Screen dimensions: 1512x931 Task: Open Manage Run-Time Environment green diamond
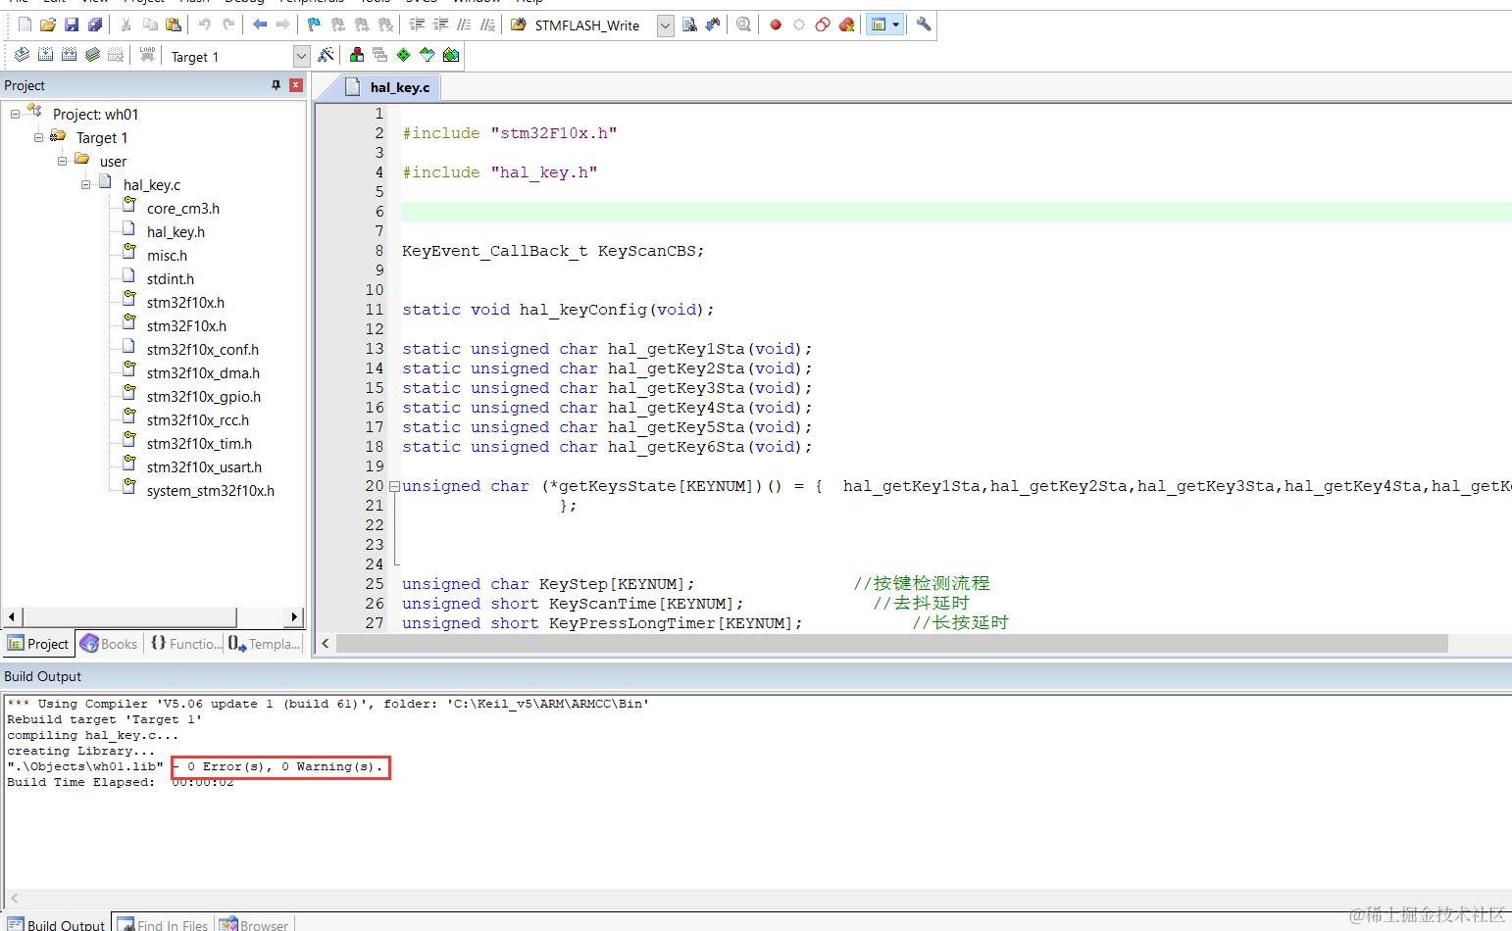pyautogui.click(x=404, y=55)
